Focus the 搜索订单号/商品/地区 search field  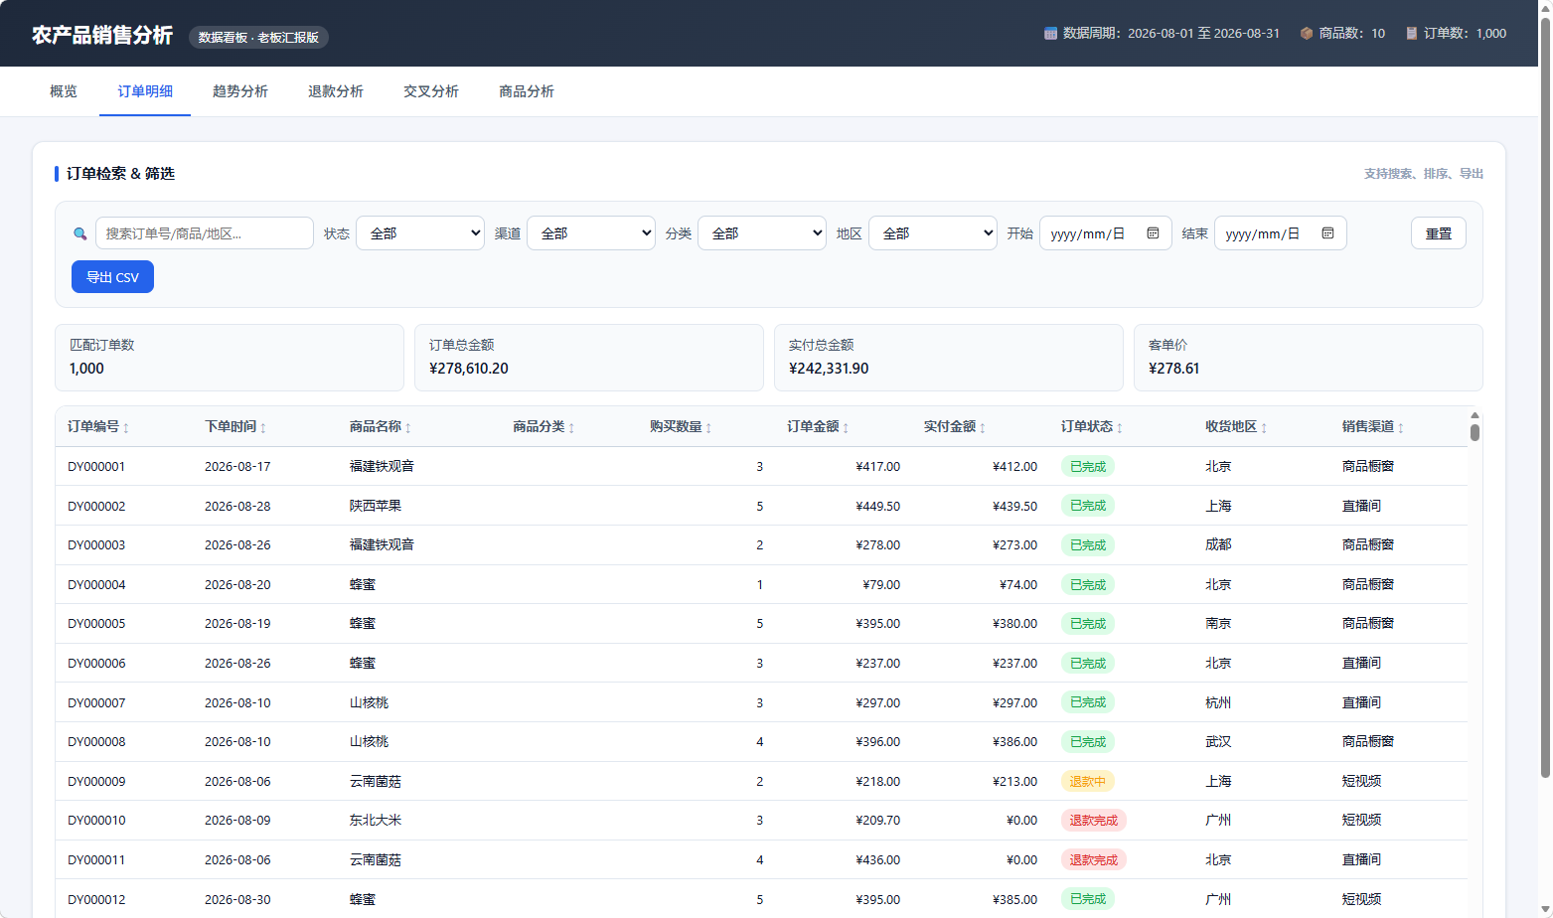click(x=205, y=233)
